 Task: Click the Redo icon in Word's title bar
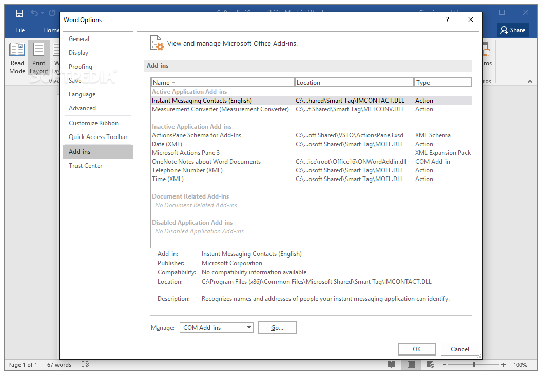tap(52, 13)
